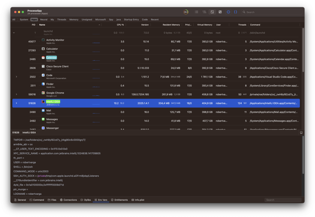Focus the bottom detail Search field
This screenshot has height=217, width=315.
point(283,200)
